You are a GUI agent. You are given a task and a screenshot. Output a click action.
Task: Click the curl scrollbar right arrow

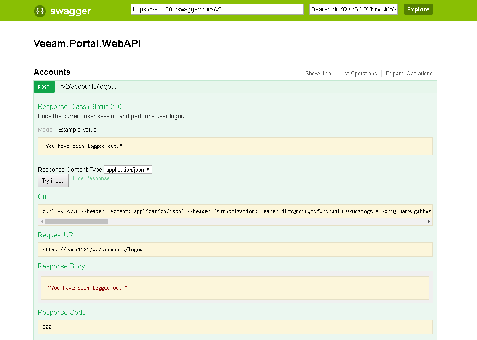pos(429,221)
